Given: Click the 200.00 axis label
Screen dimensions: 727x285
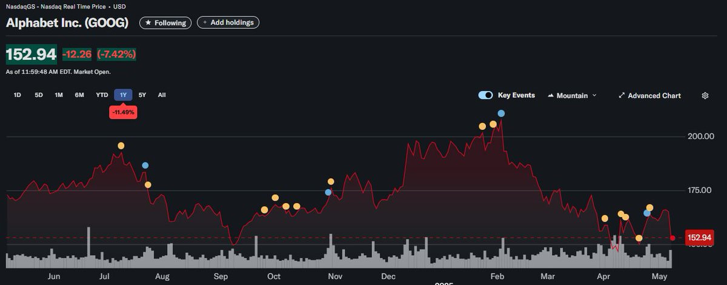Looking at the screenshot, I should click(701, 136).
